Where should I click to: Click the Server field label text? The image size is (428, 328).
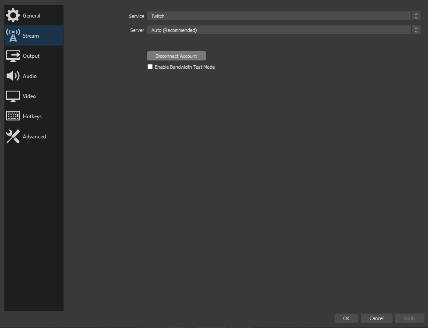[137, 30]
